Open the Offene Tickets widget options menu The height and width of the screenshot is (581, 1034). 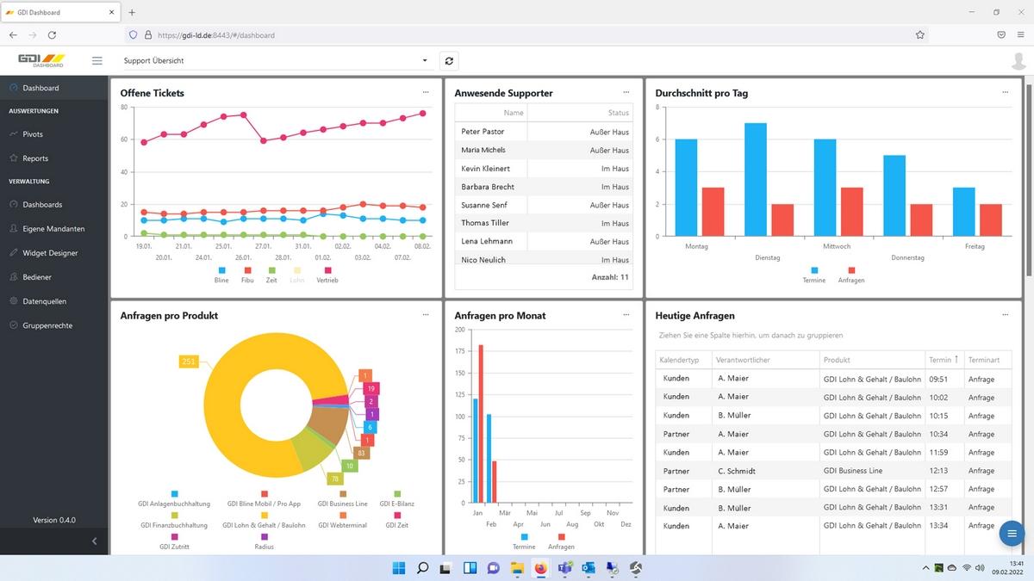(426, 92)
